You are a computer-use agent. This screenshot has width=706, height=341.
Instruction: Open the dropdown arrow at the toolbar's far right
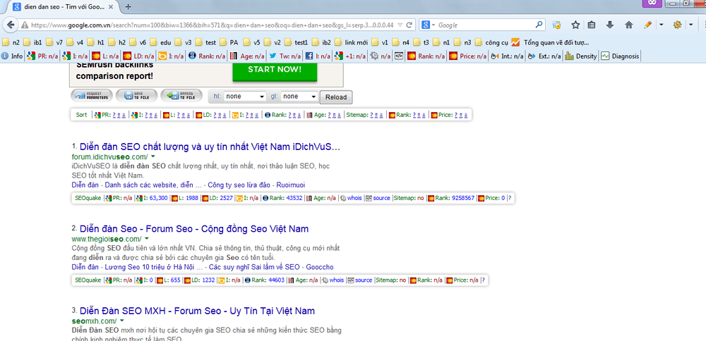690,25
